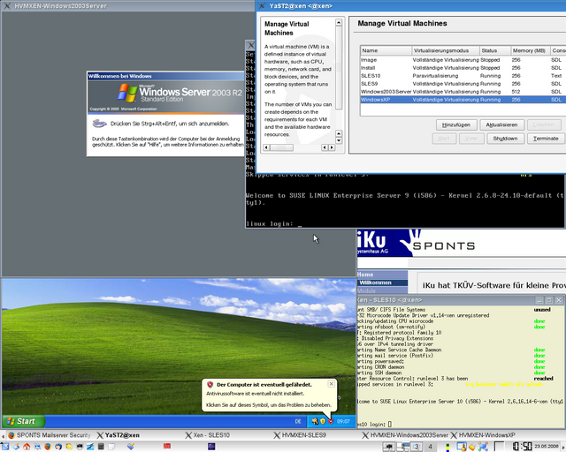Open the yellow smiley chat icon in the panel

[x=69, y=447]
